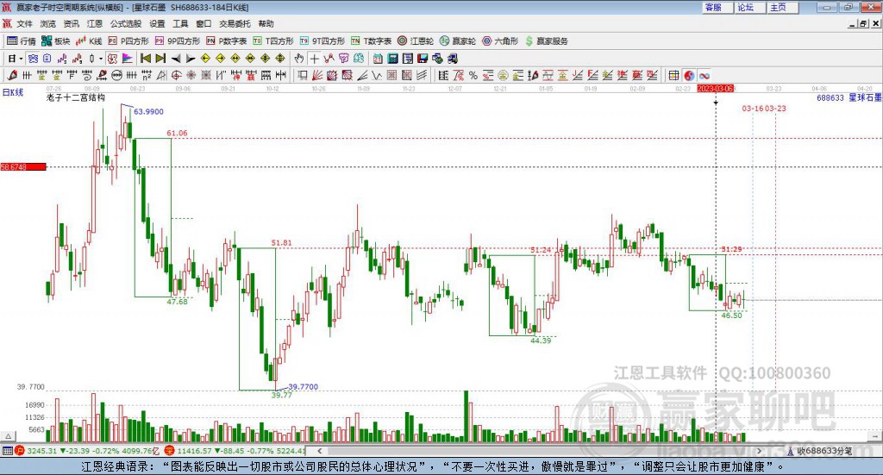
Task: Open the 浏览 menu
Action: point(48,23)
